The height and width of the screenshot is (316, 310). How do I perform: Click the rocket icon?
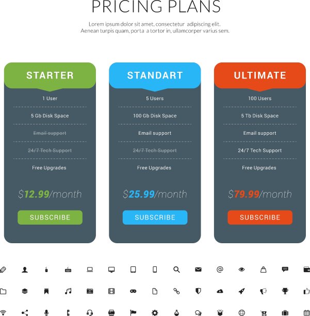[x=241, y=291]
